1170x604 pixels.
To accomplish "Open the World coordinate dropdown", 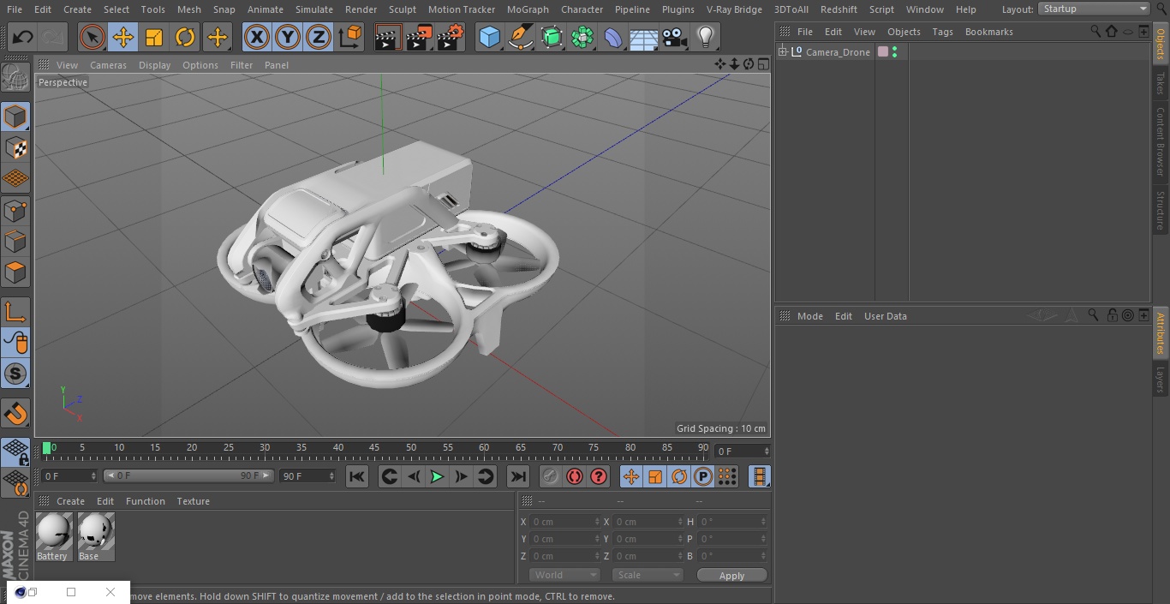I will [564, 575].
